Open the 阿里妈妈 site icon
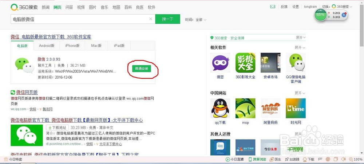364x164 pixels. [x=270, y=108]
